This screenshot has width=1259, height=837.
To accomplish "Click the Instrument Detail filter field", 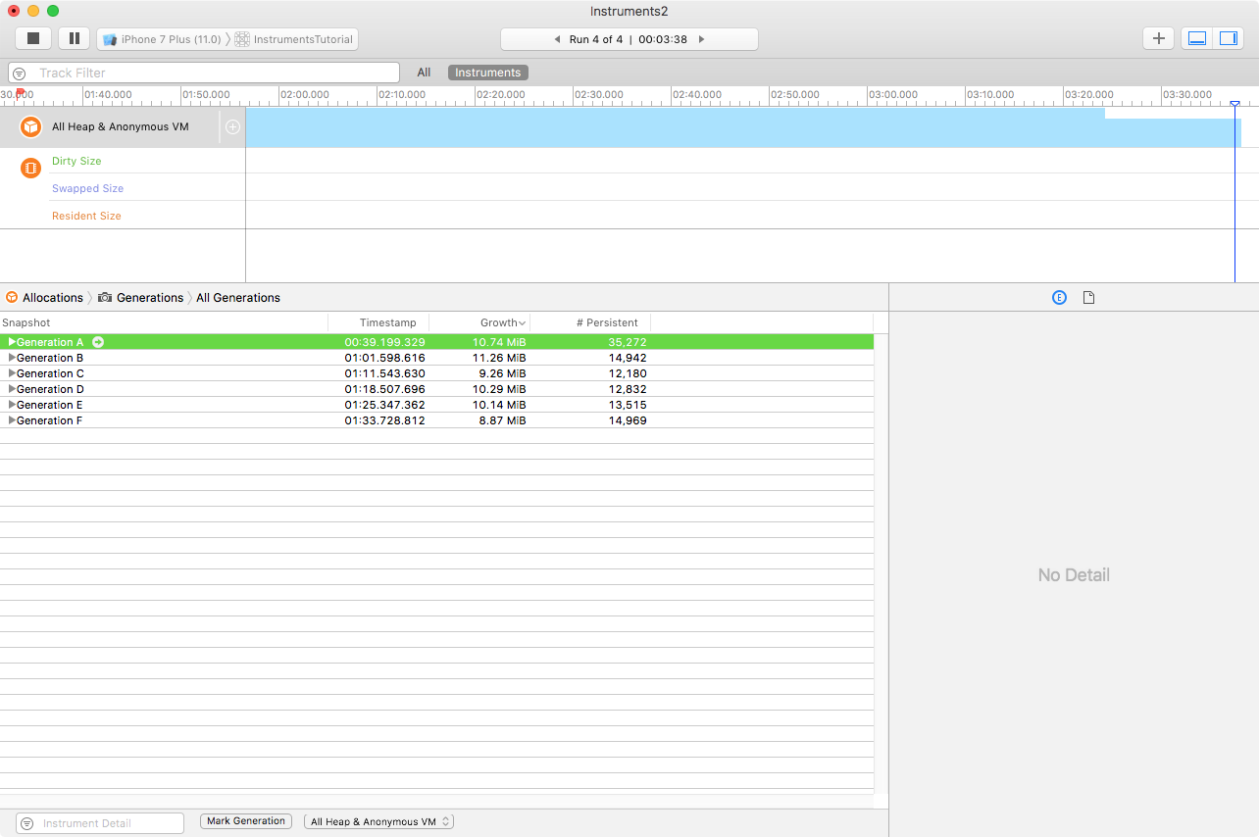I will 100,823.
